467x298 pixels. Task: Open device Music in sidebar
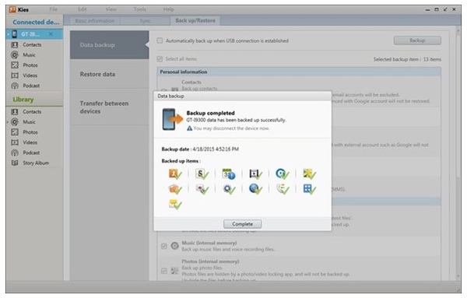click(x=30, y=54)
